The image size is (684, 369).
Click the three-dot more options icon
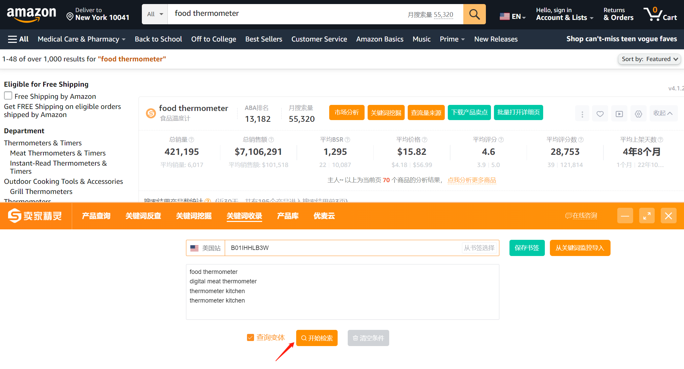(582, 114)
